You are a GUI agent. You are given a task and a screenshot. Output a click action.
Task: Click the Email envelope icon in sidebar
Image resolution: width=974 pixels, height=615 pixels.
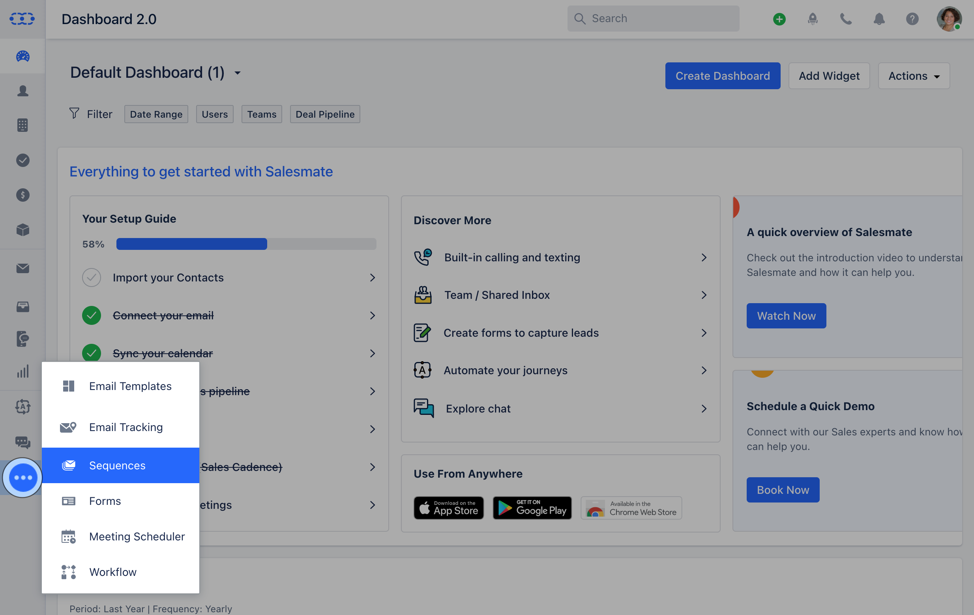pos(22,268)
